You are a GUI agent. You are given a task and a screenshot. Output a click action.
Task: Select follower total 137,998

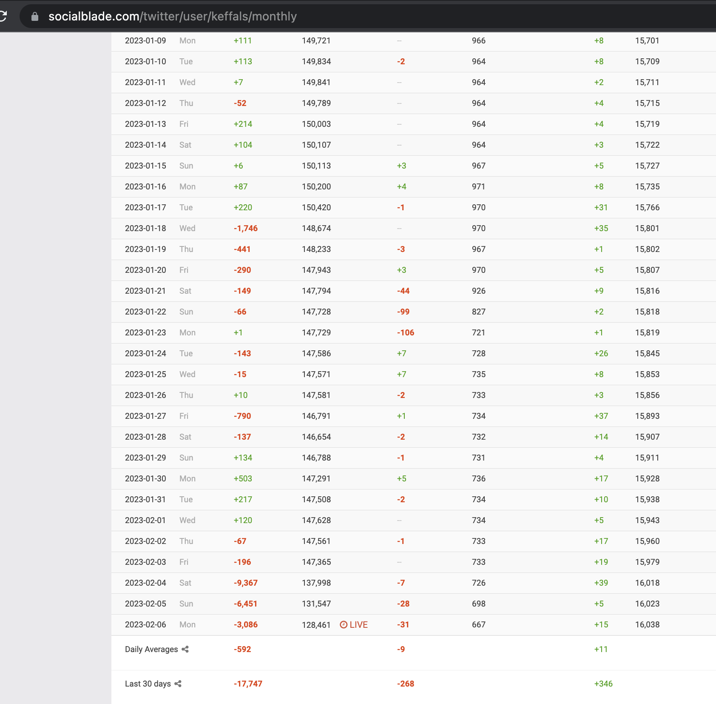click(316, 583)
